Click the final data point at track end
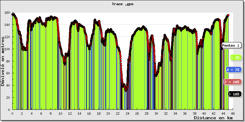 (228, 15)
